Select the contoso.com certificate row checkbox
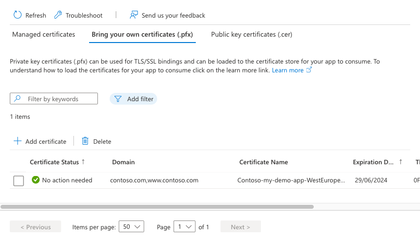Screen dimensions: 420x242 (19, 181)
